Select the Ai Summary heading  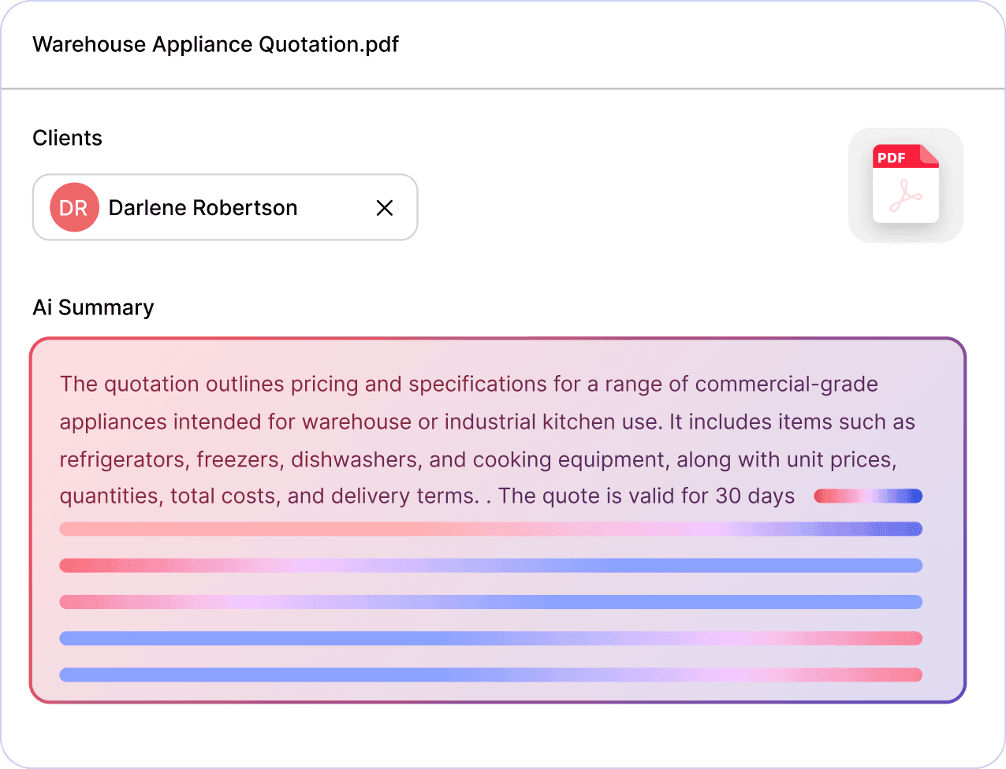point(92,307)
